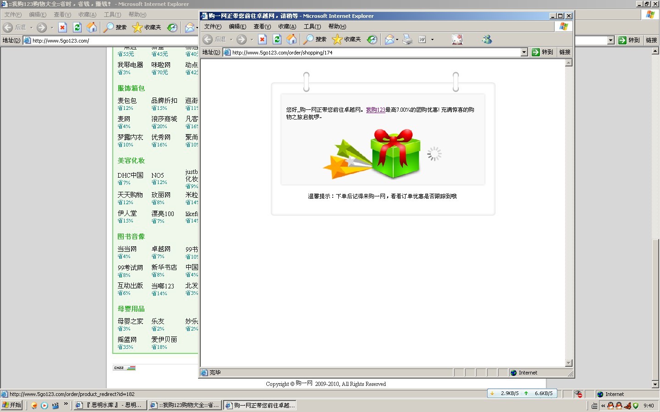Click the background window scrollbar down arrow

point(655,385)
